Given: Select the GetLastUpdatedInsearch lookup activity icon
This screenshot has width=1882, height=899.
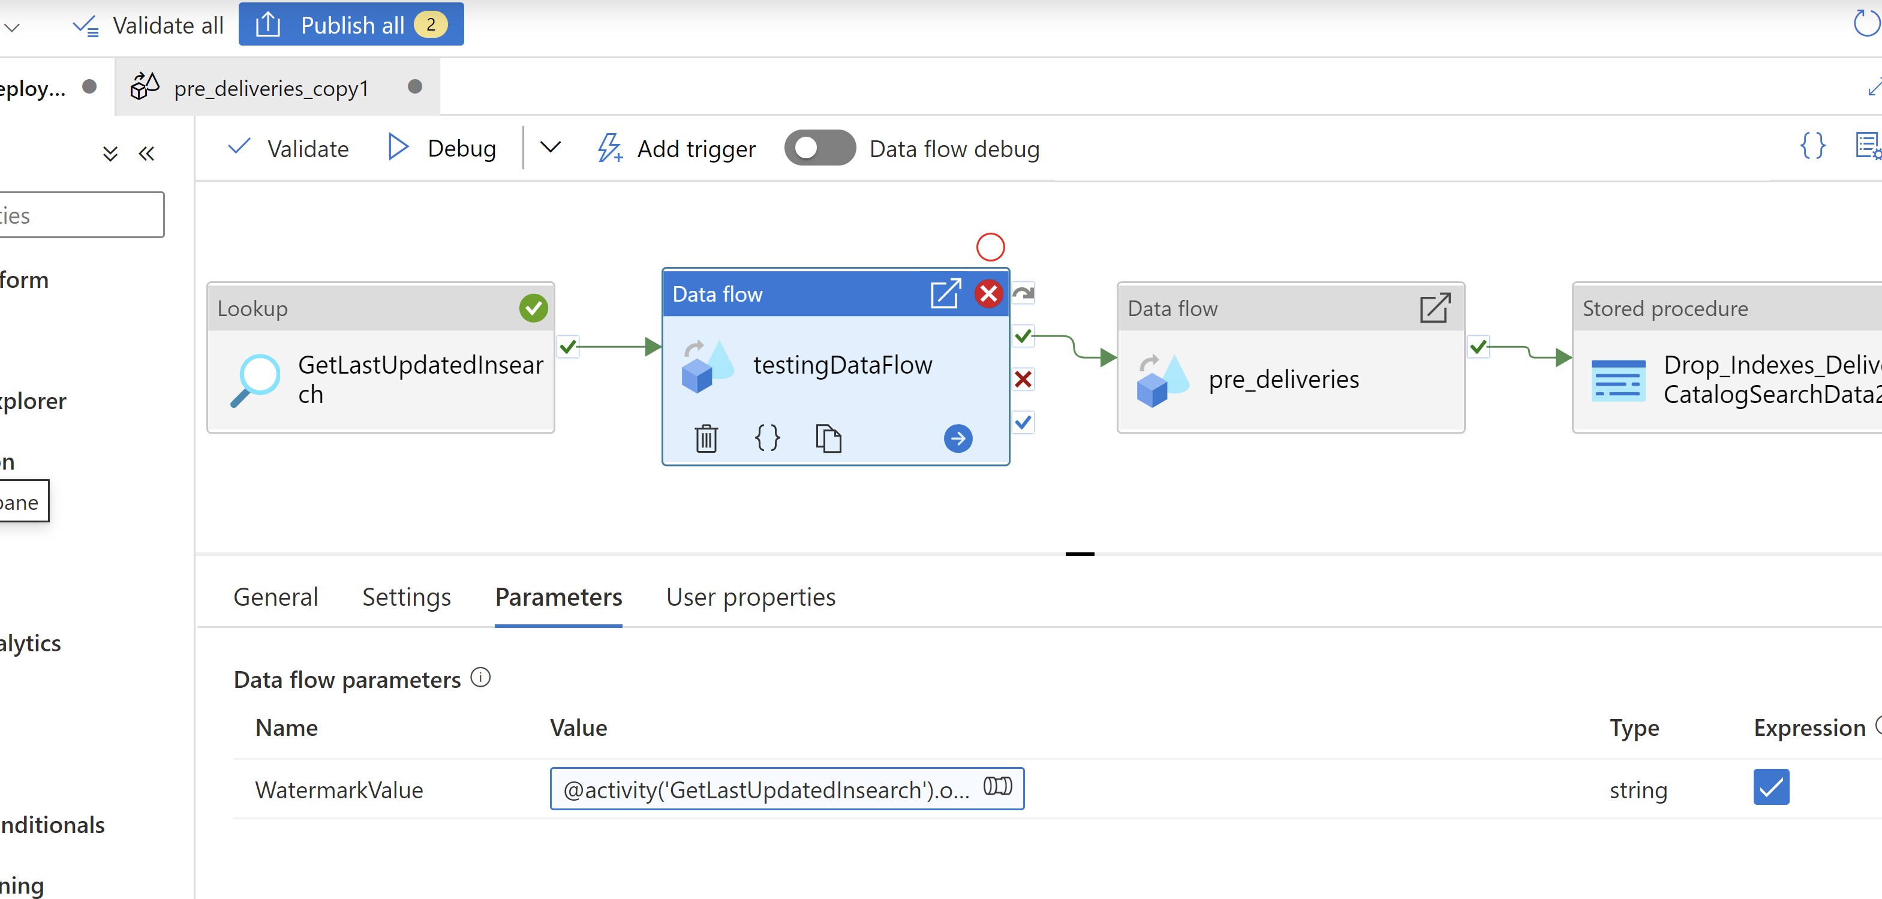Looking at the screenshot, I should point(255,380).
